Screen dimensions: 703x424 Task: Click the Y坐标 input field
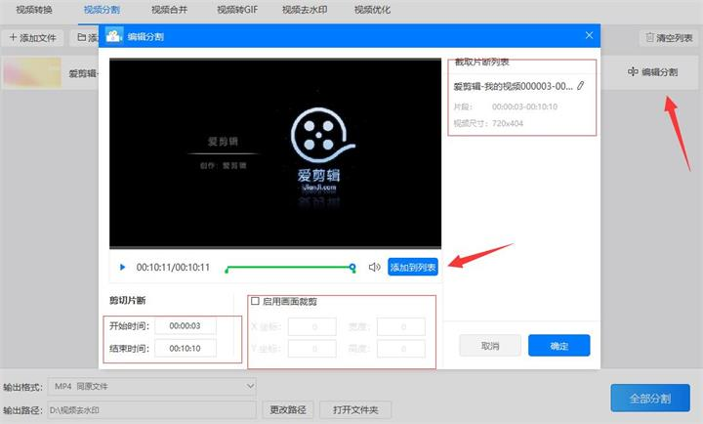click(312, 349)
